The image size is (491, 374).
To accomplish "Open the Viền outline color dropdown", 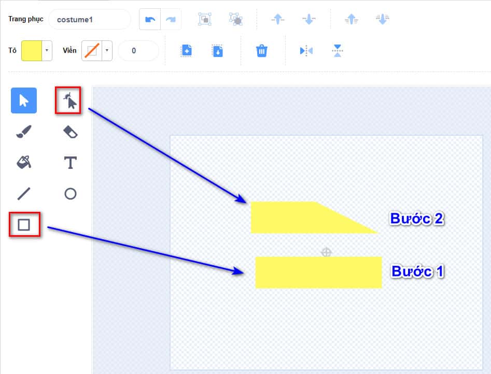I will click(107, 51).
